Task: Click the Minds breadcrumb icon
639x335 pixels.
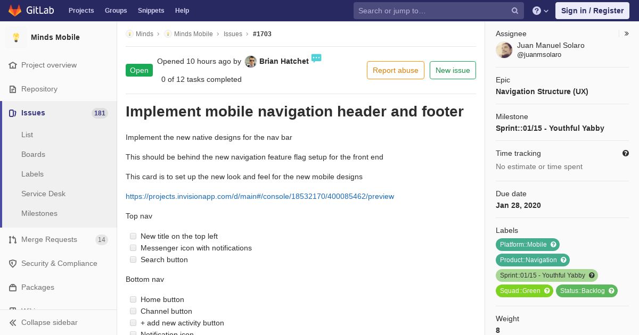Action: pos(129,33)
